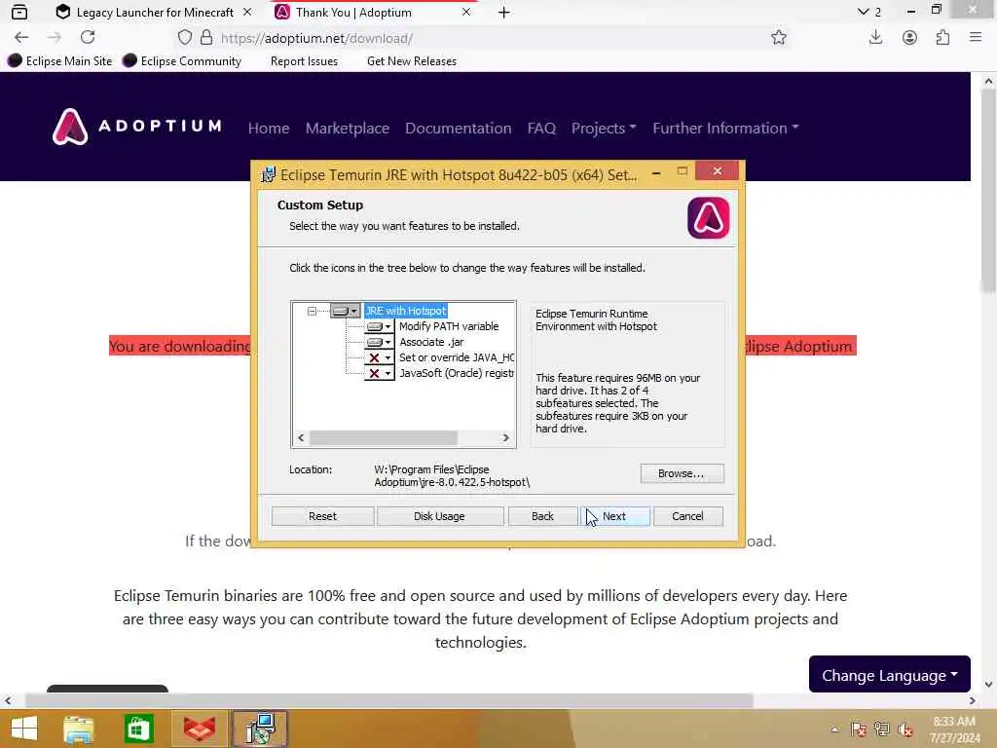Click feature tree scroll left arrow
997x748 pixels.
coord(301,437)
